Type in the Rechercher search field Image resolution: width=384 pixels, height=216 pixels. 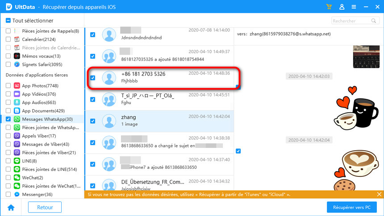point(351,21)
